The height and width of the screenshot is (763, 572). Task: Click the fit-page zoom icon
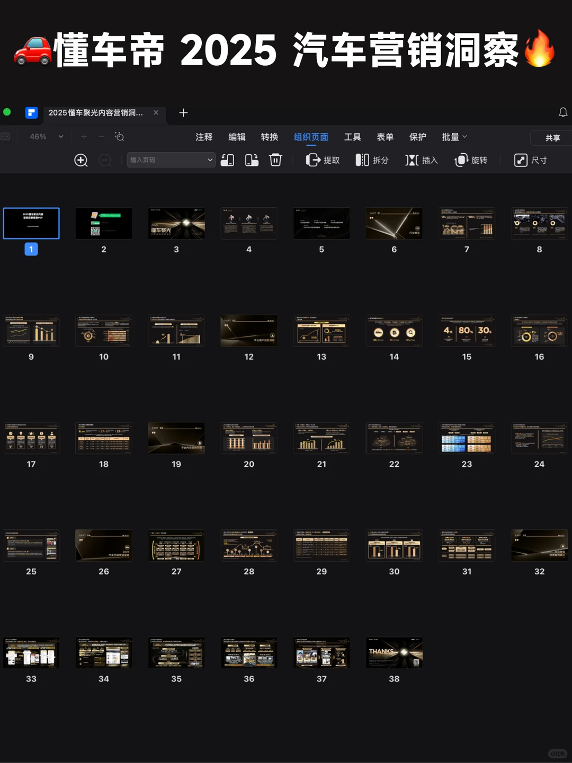point(120,137)
